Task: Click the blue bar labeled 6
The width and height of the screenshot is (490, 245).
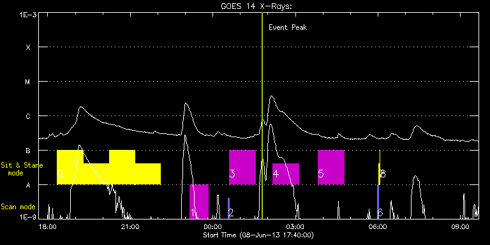Action: [x=378, y=202]
